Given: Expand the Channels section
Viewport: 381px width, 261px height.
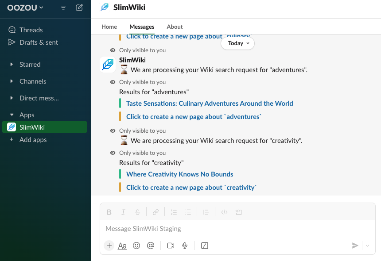Looking at the screenshot, I should [x=33, y=81].
